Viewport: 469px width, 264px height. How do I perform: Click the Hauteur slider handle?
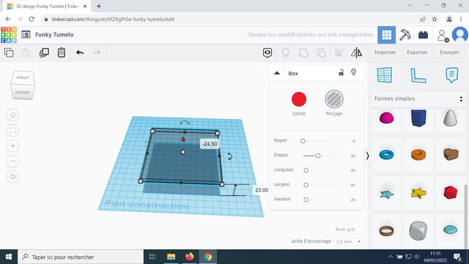pyautogui.click(x=306, y=199)
